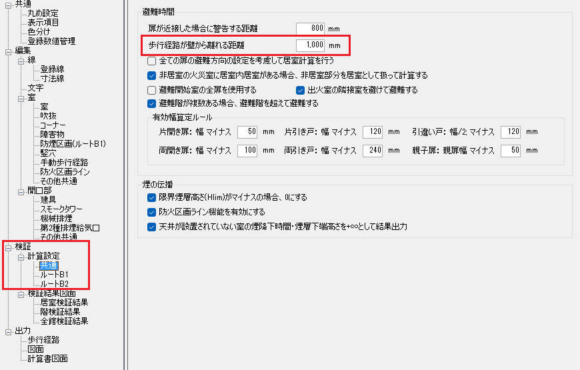Collapse the 出力 tree node
Screen dimensions: 580x370
tap(9, 332)
